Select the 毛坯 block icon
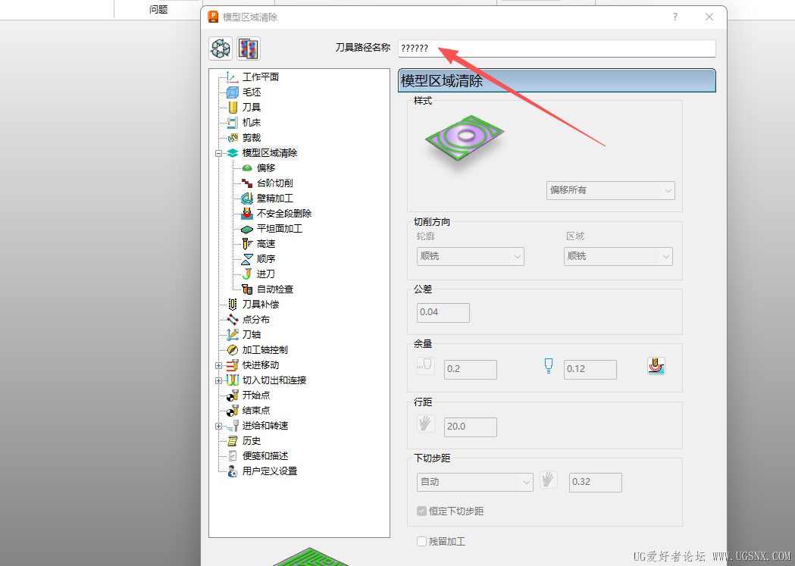Screen dimensions: 795x566 pyautogui.click(x=232, y=92)
